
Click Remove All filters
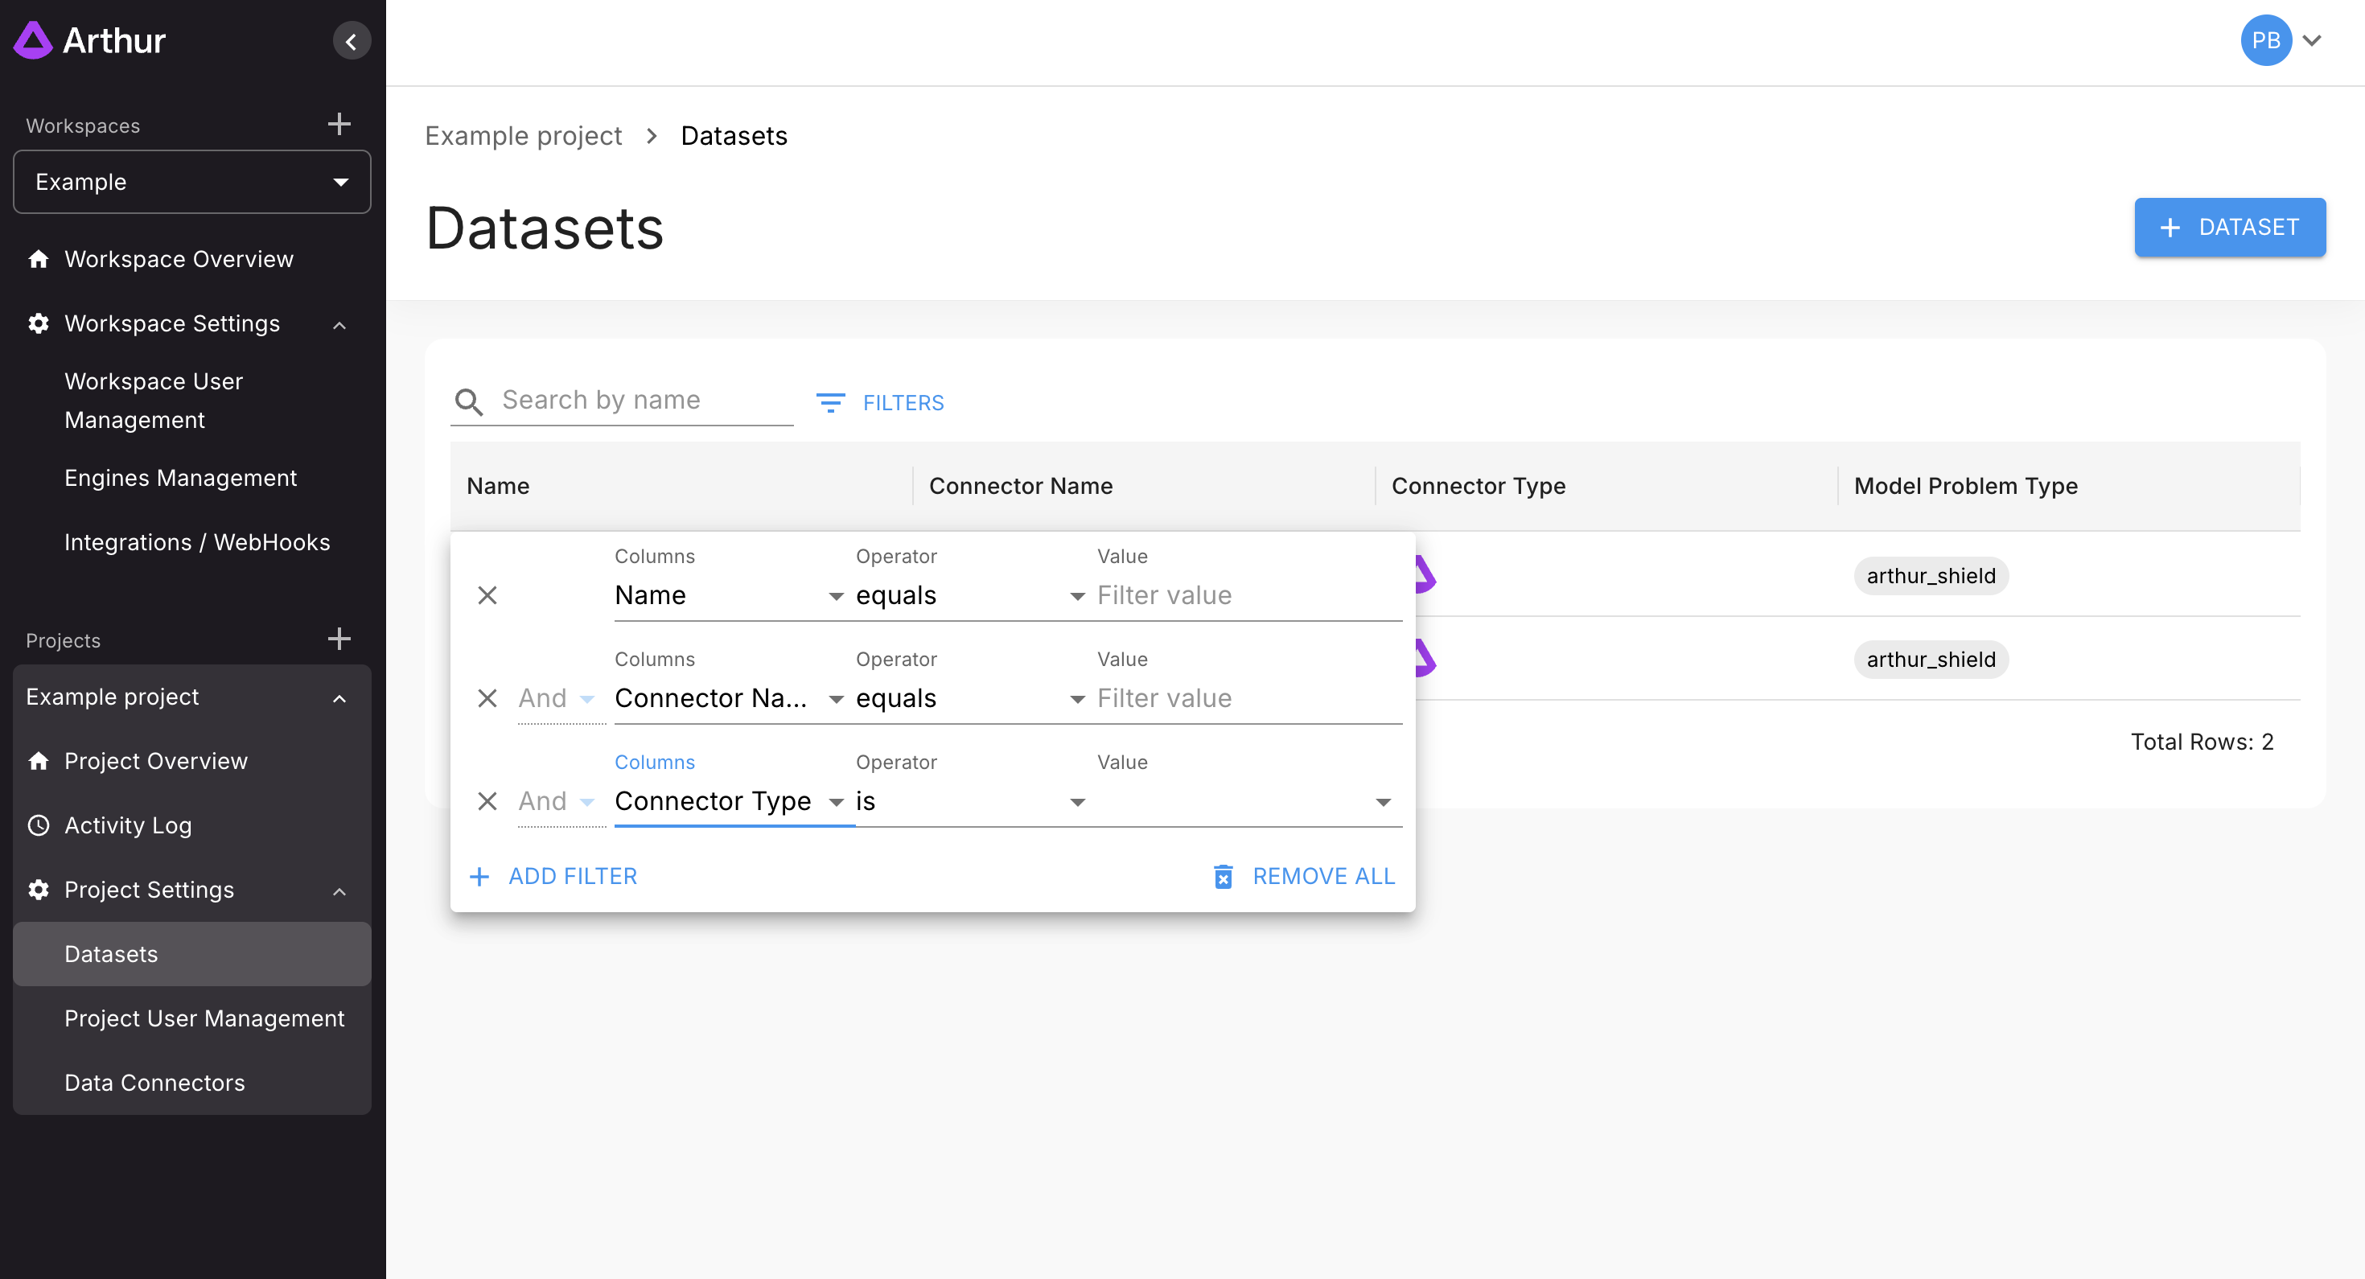click(x=1304, y=876)
